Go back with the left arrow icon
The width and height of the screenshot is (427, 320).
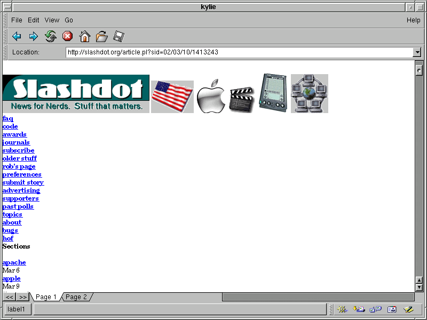point(17,36)
